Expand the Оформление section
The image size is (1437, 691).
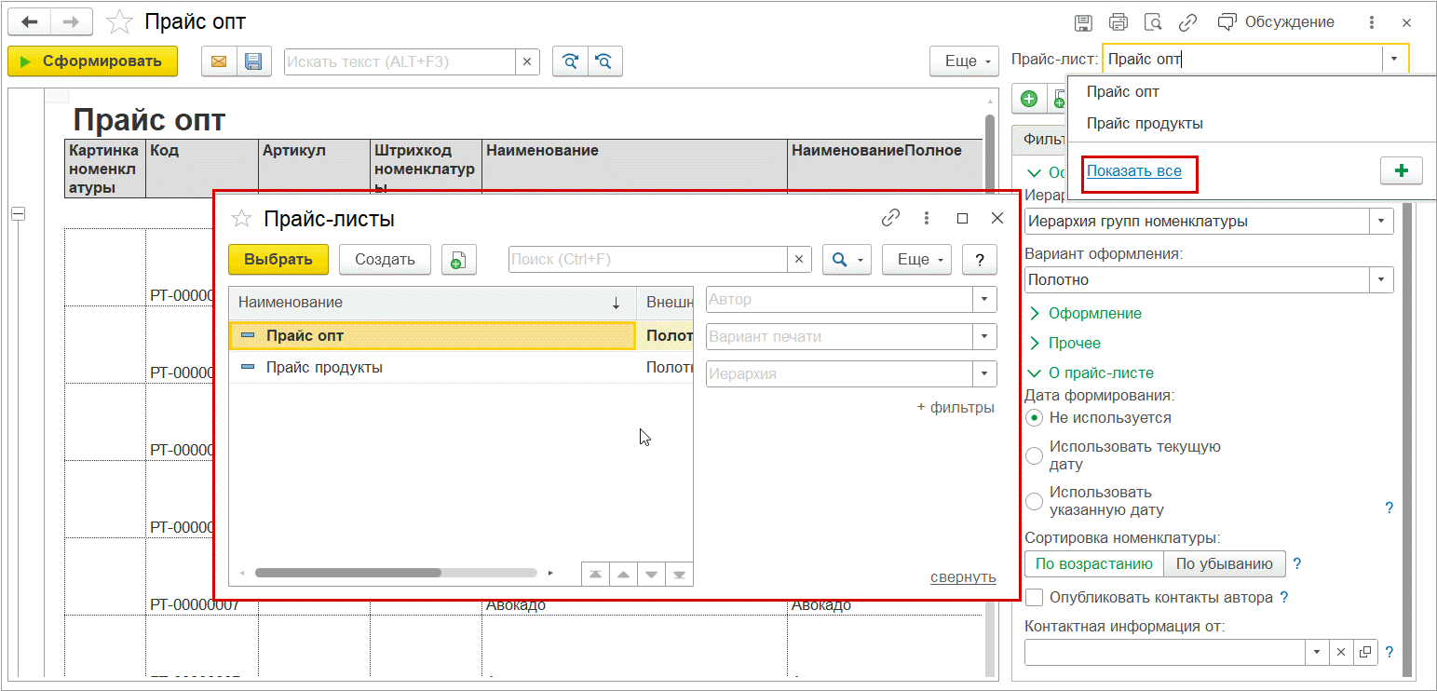(x=1084, y=313)
